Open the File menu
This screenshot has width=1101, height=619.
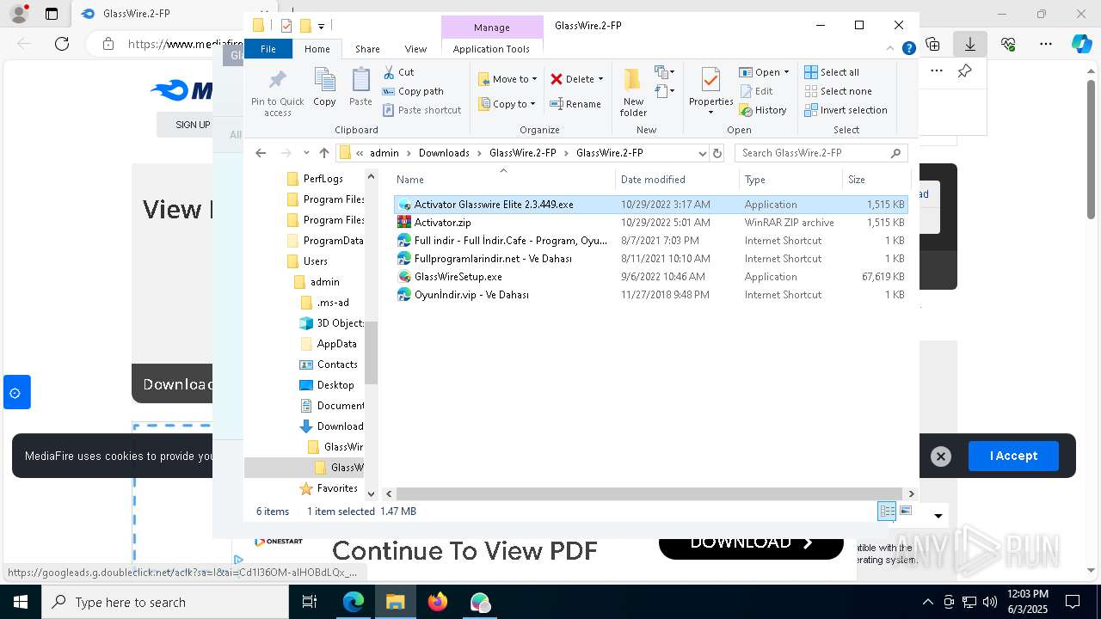click(268, 49)
